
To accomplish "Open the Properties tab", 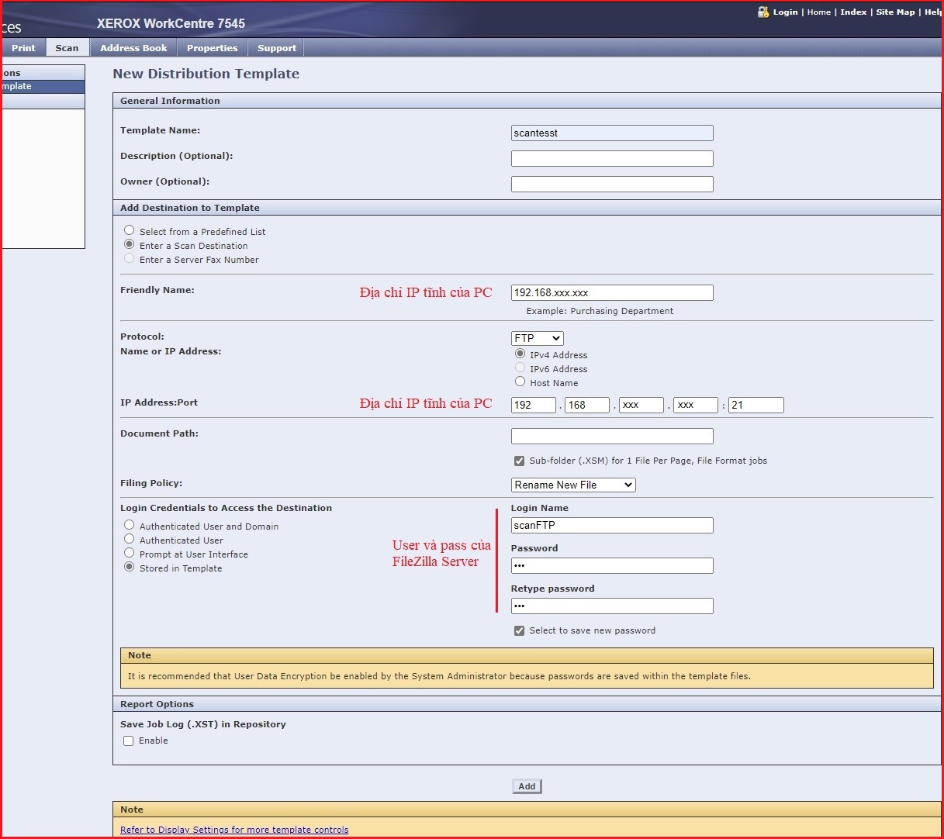I will coord(212,48).
